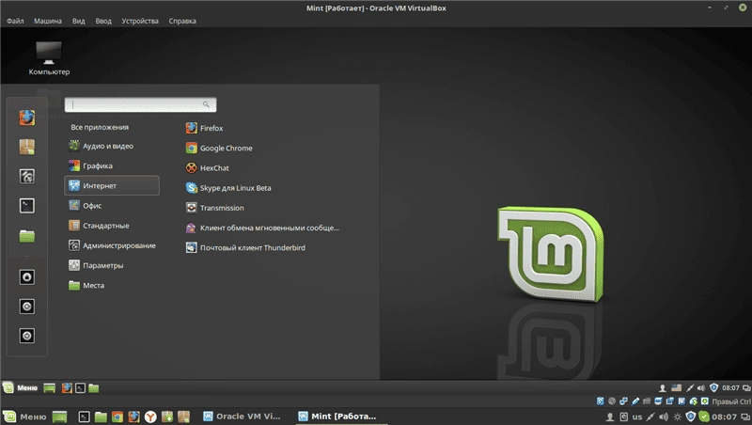Click the Computer desktop icon
This screenshot has height=425, width=752.
[49, 58]
